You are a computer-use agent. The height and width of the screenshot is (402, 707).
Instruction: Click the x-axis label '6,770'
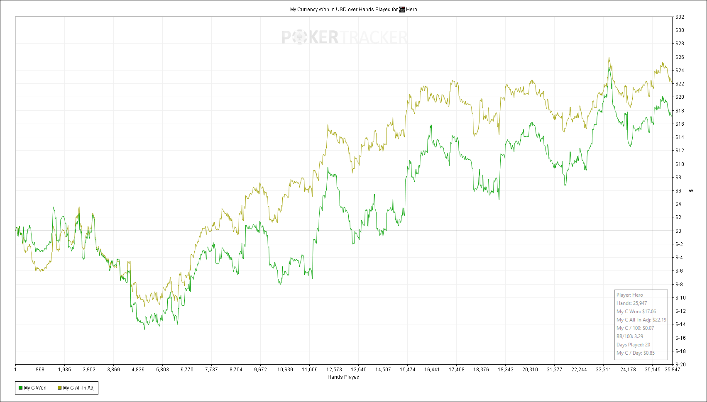pyautogui.click(x=187, y=370)
